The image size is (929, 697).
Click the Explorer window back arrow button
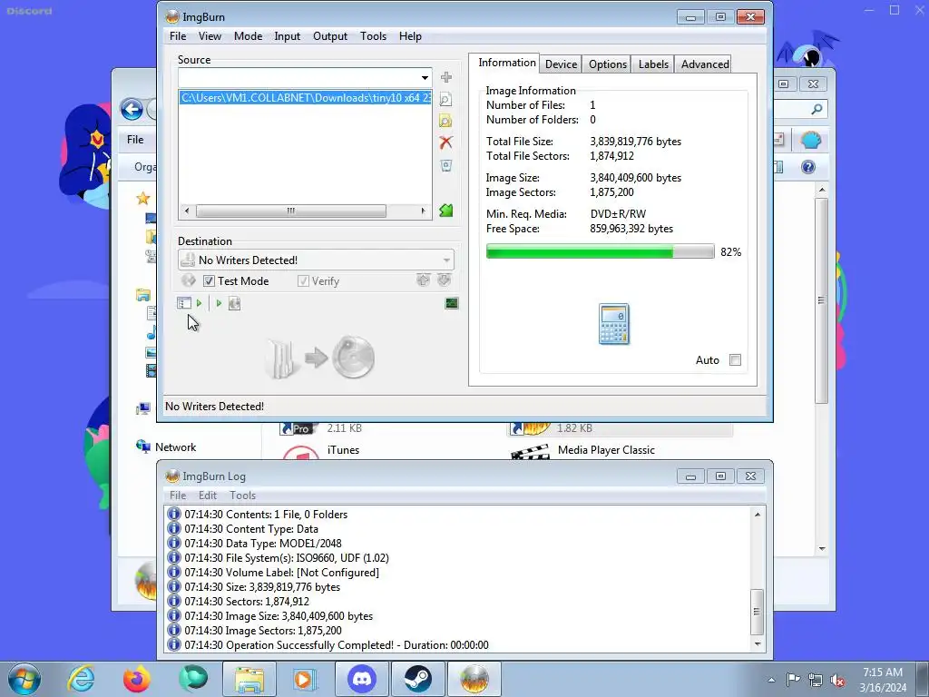click(132, 109)
